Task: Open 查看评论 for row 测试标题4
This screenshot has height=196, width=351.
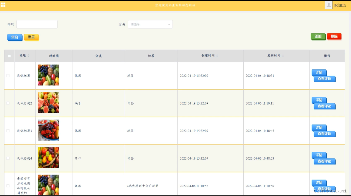Action: coord(324,161)
